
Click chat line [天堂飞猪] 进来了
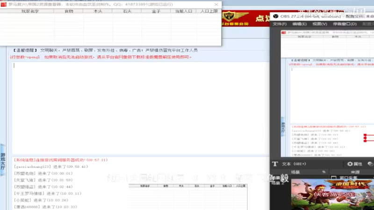point(43,180)
